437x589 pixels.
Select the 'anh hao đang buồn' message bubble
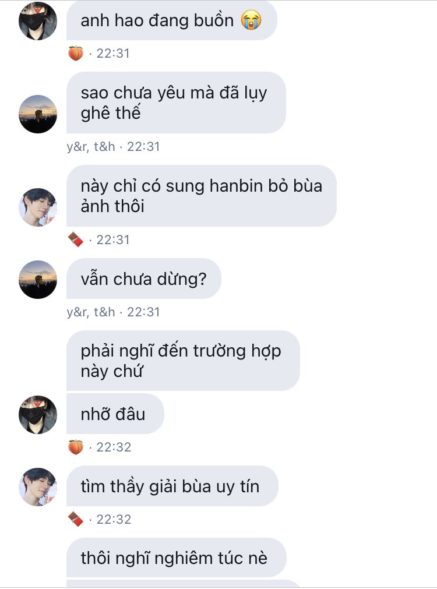[x=172, y=20]
